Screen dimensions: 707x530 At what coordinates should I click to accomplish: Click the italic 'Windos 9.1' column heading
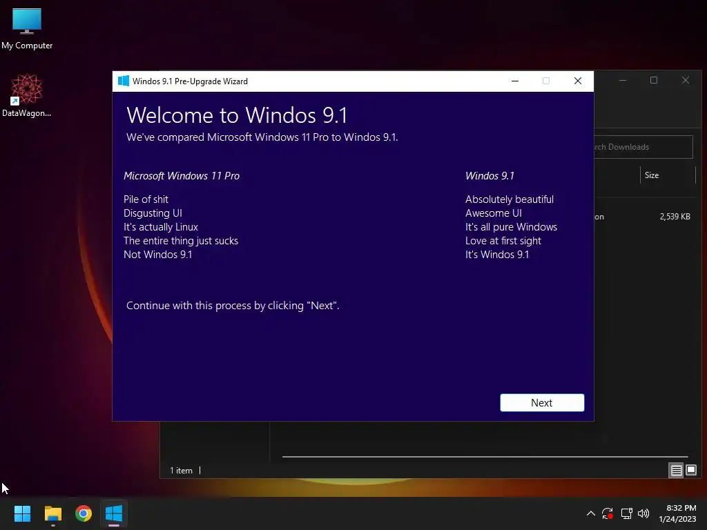pyautogui.click(x=490, y=176)
